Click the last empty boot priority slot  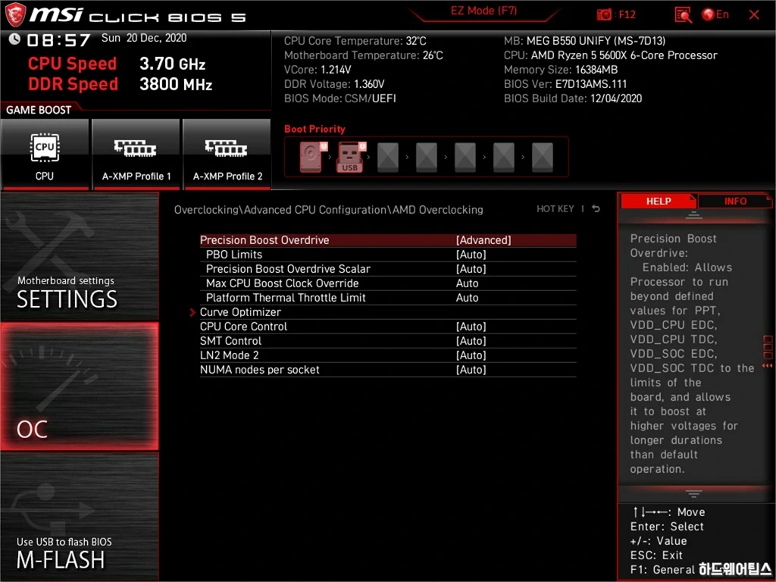(x=542, y=157)
